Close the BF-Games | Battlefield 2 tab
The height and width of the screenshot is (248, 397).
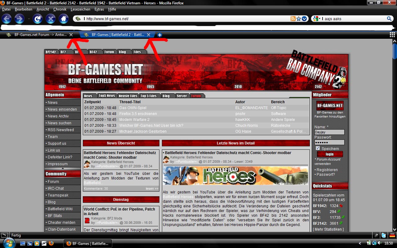click(149, 35)
